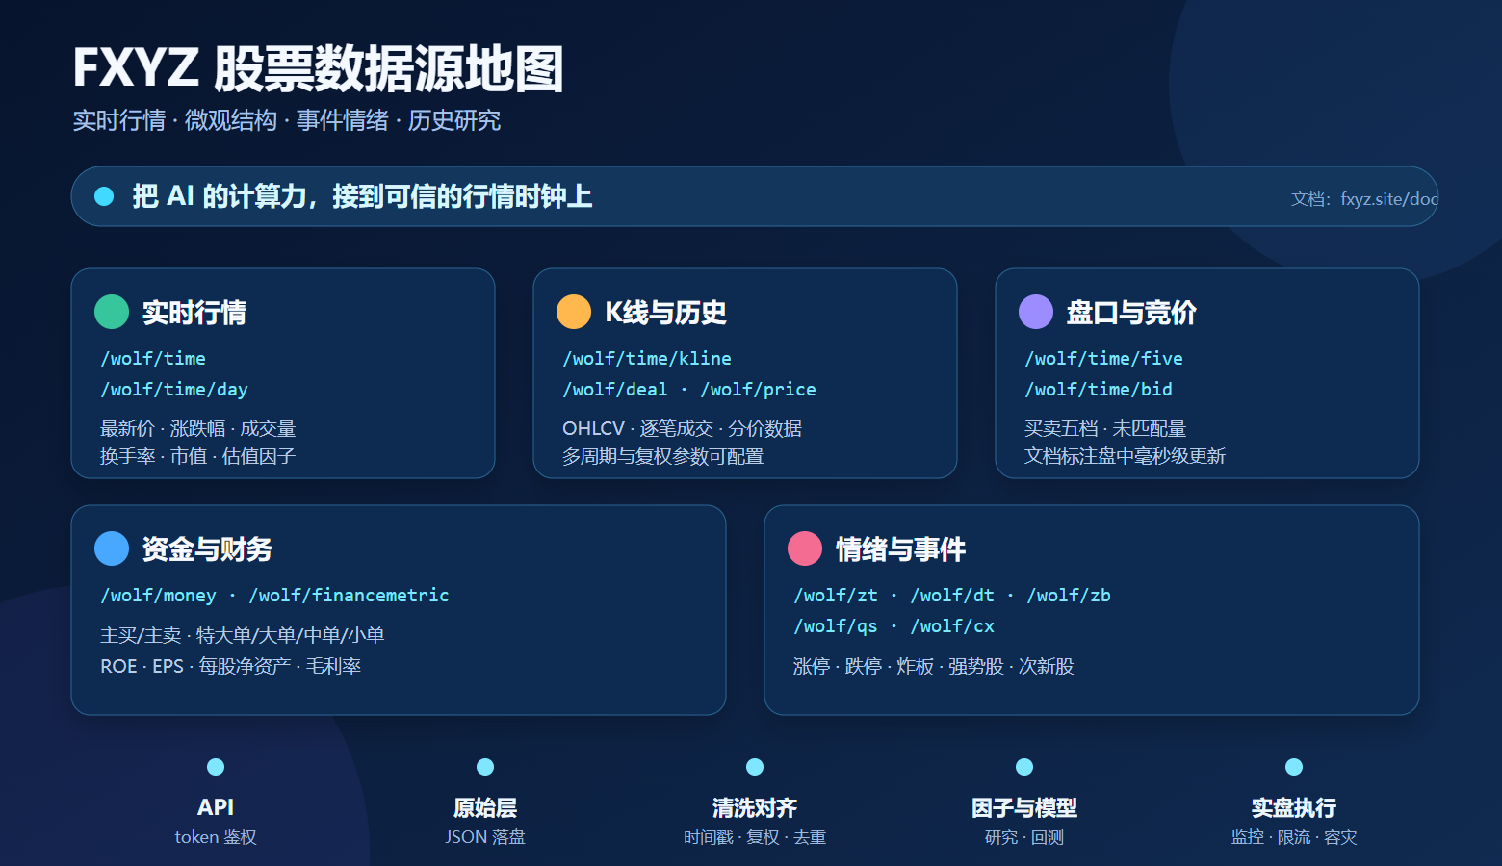Click the /wolf/deal endpoint
Screen dimensions: 1502x866
[615, 390]
